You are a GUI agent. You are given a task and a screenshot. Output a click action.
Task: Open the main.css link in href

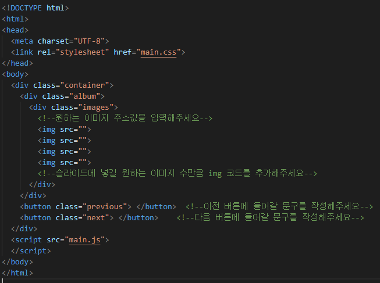(x=158, y=52)
